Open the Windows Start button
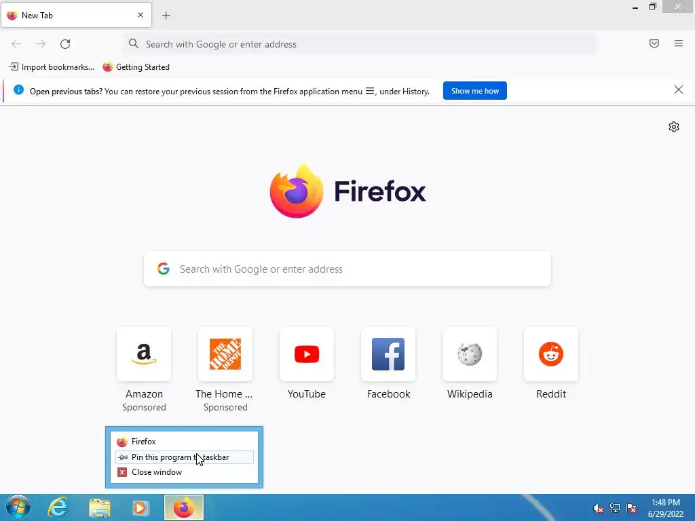 tap(18, 507)
